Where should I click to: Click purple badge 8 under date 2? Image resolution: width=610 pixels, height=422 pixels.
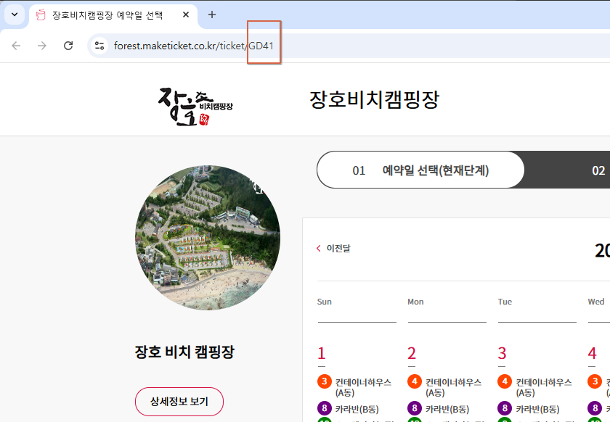[415, 408]
